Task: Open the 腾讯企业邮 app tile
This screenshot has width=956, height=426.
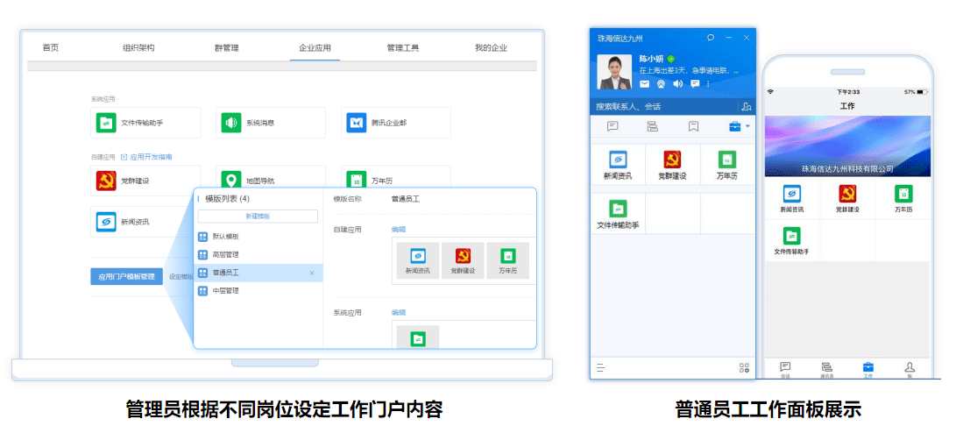Action: point(396,123)
